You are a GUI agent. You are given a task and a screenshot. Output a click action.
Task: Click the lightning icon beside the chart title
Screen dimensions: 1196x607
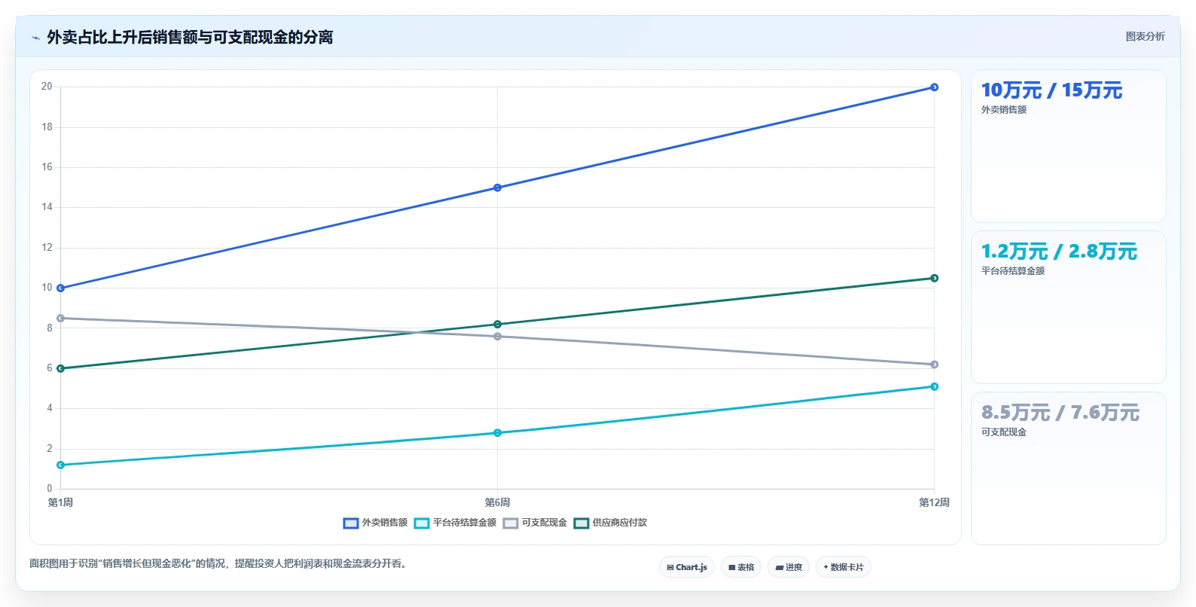[x=35, y=38]
